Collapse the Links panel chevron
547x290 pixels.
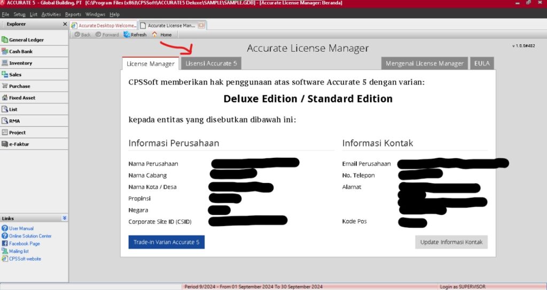pyautogui.click(x=65, y=218)
